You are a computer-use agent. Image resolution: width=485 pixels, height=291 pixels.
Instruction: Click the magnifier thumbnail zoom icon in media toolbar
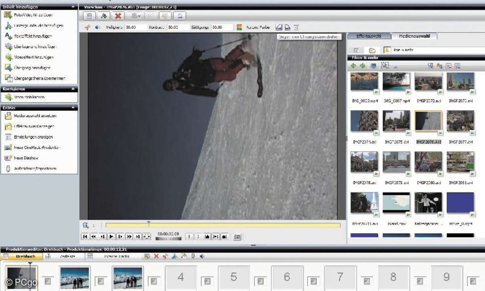click(384, 65)
